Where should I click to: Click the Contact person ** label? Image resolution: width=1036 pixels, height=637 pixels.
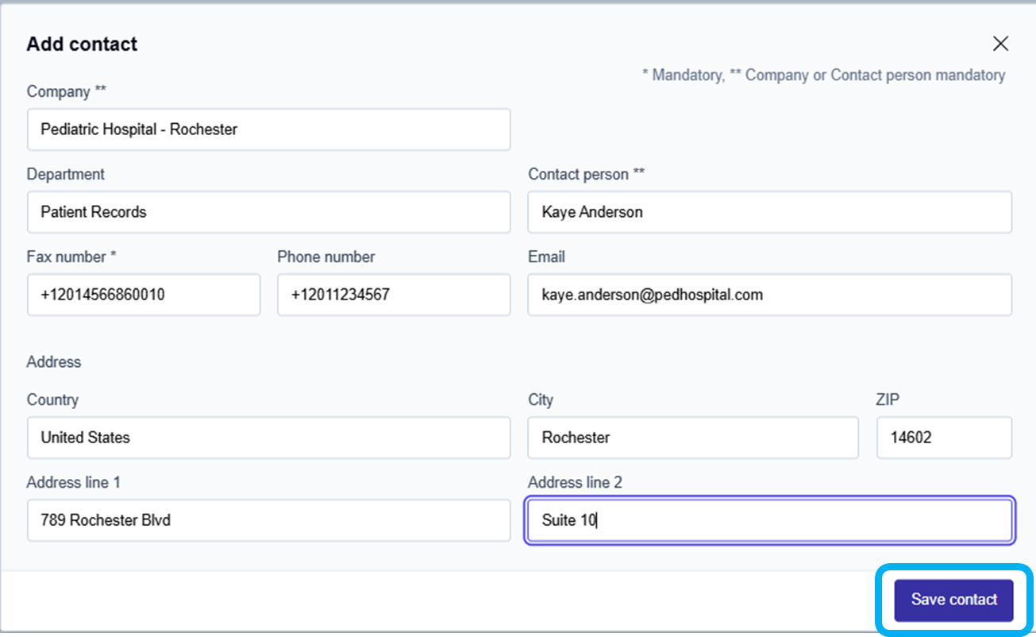[586, 175]
